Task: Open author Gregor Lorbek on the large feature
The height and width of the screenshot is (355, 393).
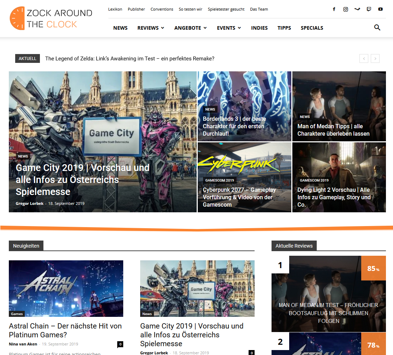Action: click(30, 203)
